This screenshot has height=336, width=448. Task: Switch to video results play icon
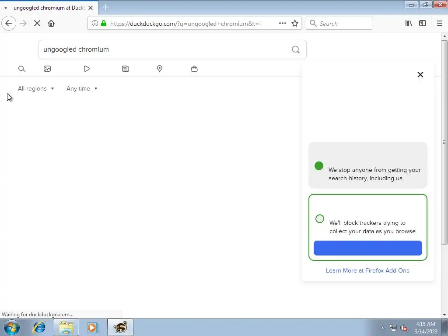pos(87,69)
